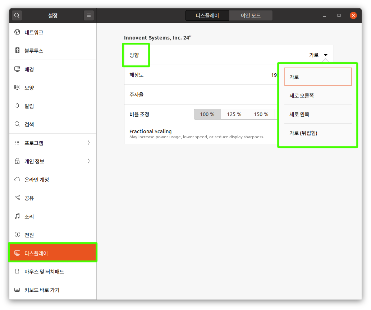Viewport: 371px width, 310px height.
Task: Choose 가로 (뒤집힘) orientation
Action: pyautogui.click(x=318, y=133)
